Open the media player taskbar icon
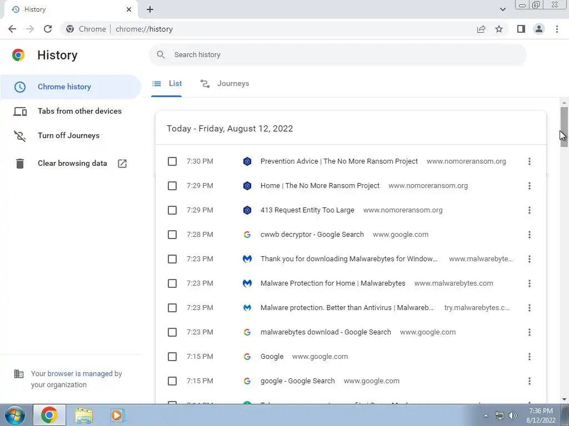This screenshot has height=426, width=569. [117, 415]
